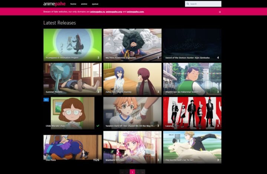Click the BD badge on Chibi Maruko-chan

coord(46,100)
